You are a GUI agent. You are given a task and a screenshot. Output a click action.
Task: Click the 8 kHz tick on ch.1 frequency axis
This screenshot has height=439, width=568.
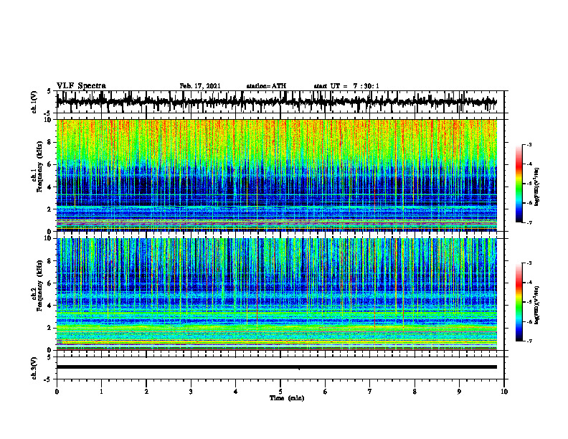pyautogui.click(x=49, y=142)
